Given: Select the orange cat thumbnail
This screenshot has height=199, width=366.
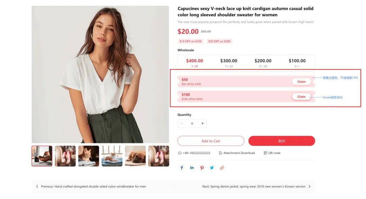Looking at the screenshot, I should 88,156.
